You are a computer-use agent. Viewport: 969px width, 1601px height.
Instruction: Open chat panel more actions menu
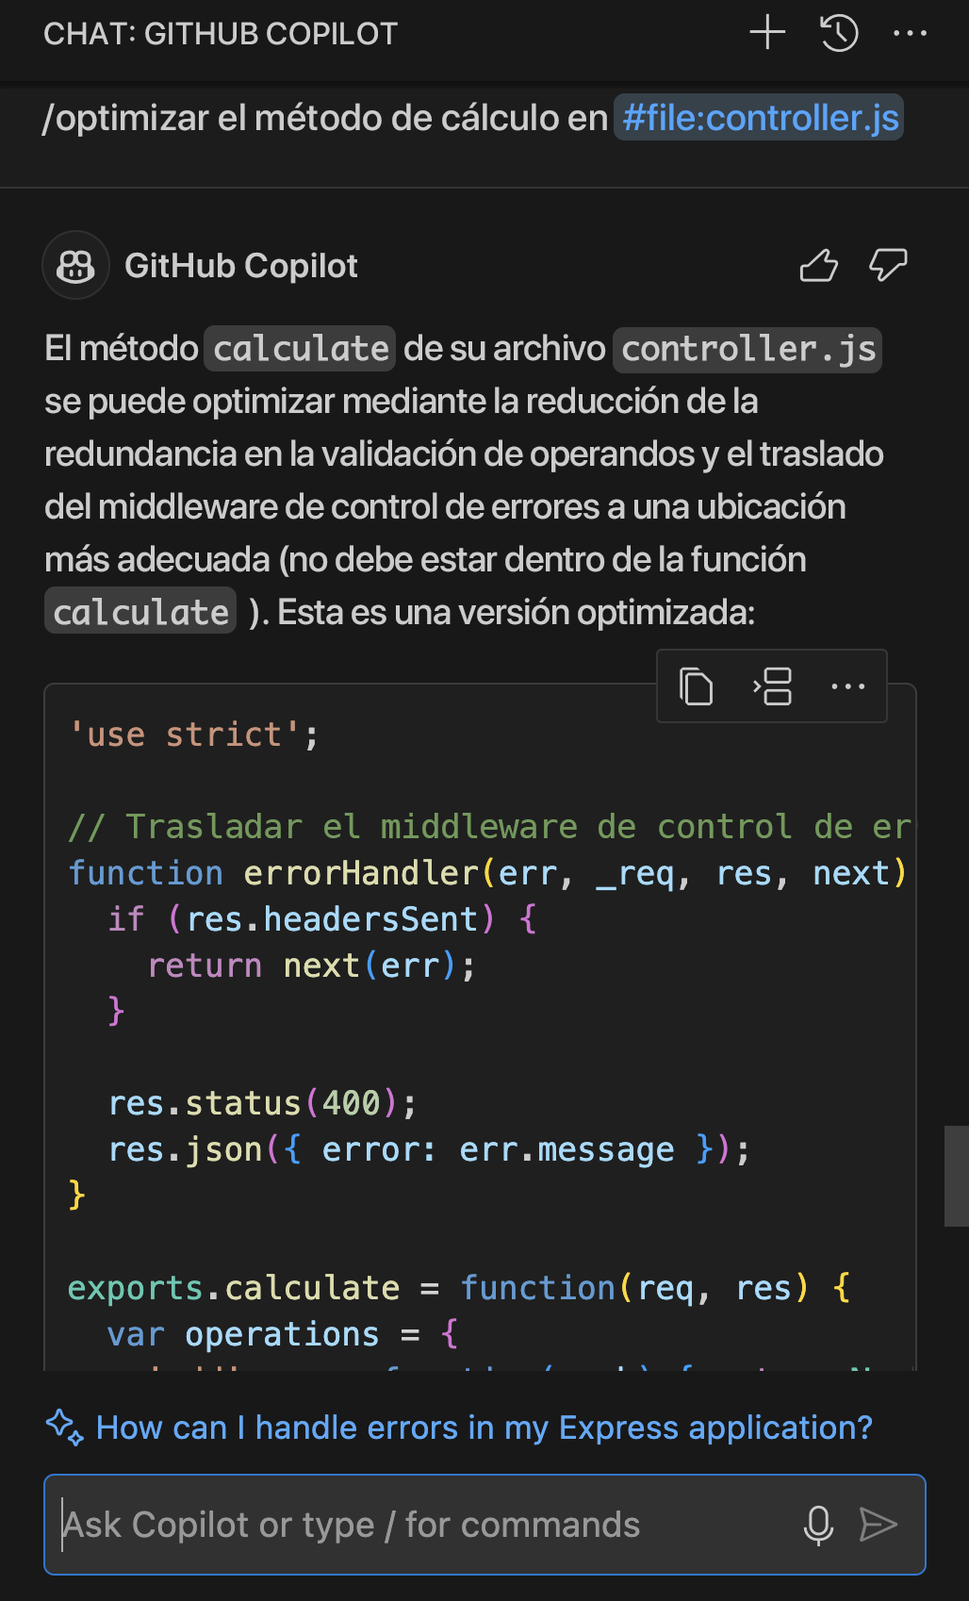click(x=910, y=33)
